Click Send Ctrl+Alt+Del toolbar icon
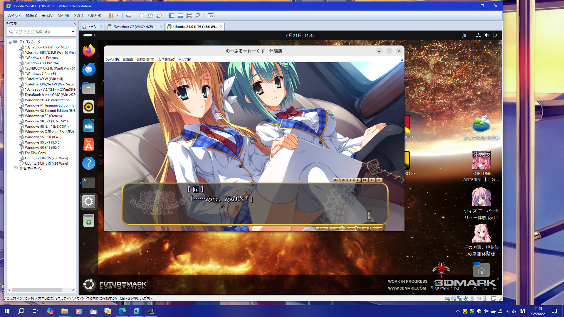This screenshot has width=564, height=317. [x=128, y=16]
